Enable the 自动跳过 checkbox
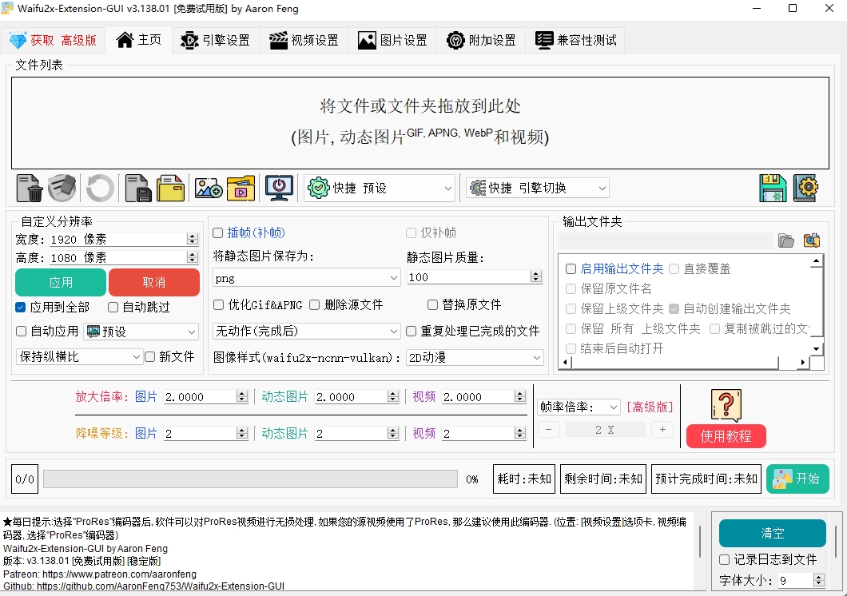The height and width of the screenshot is (596, 847). [x=113, y=307]
